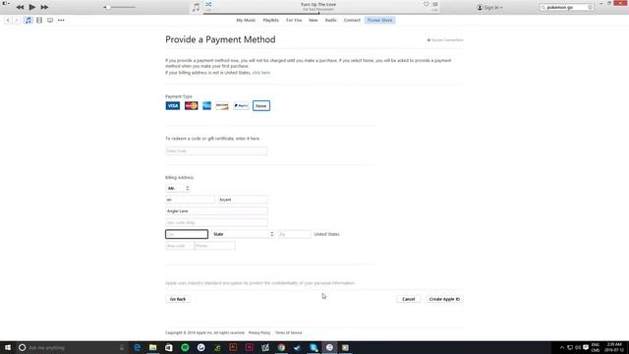
Task: Click the iTunes taskbar icon
Action: [x=329, y=347]
